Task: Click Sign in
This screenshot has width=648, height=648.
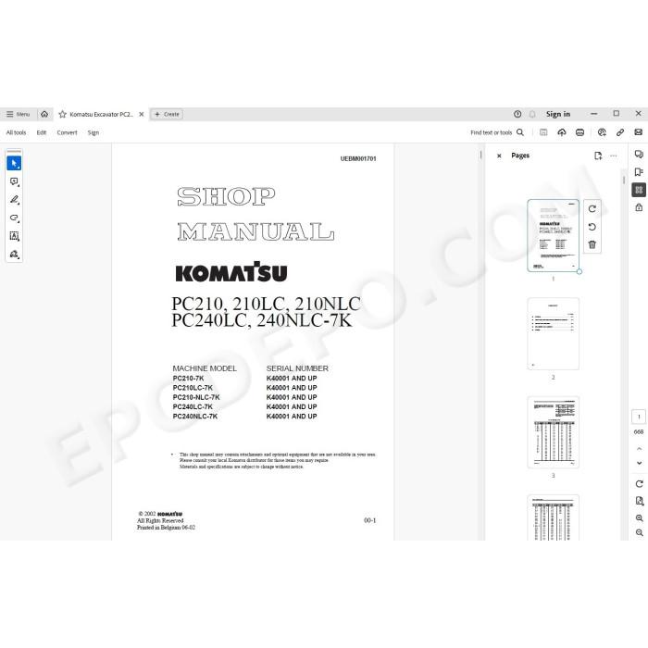Action: click(x=558, y=114)
